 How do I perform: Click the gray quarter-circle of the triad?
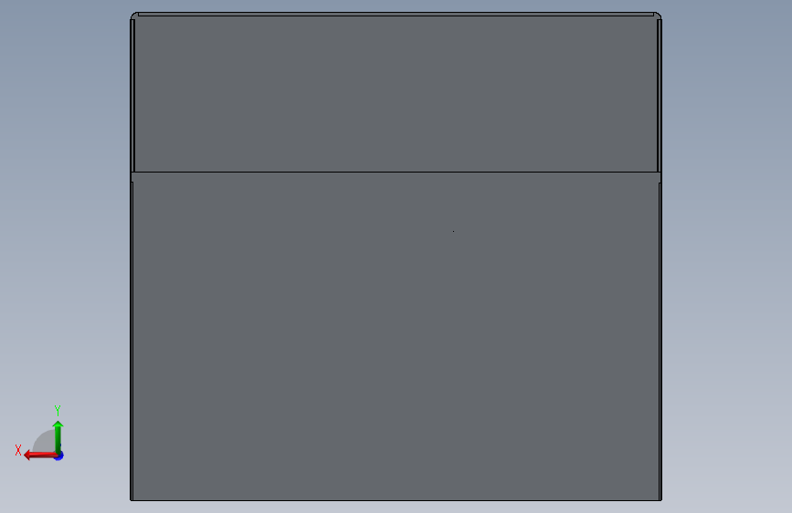click(x=45, y=441)
